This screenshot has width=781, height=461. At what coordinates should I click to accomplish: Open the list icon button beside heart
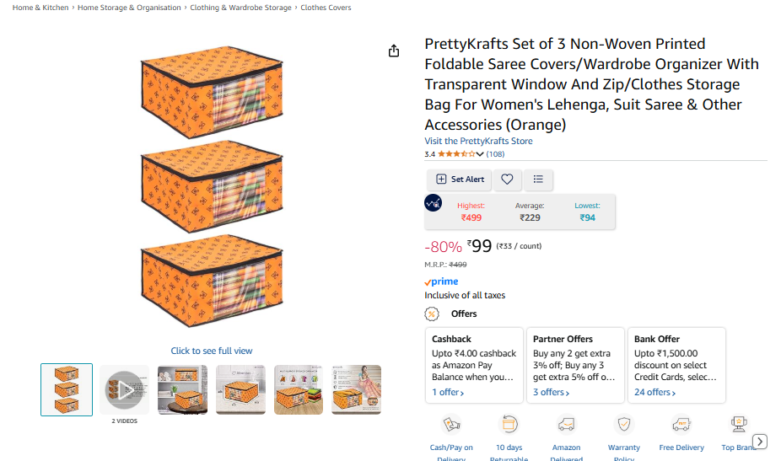pos(538,180)
